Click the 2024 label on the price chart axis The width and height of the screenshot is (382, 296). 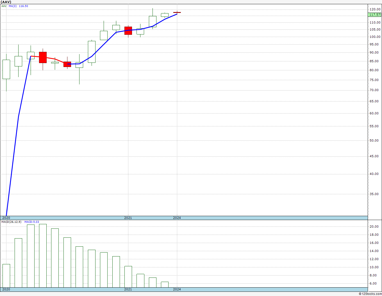(177, 218)
